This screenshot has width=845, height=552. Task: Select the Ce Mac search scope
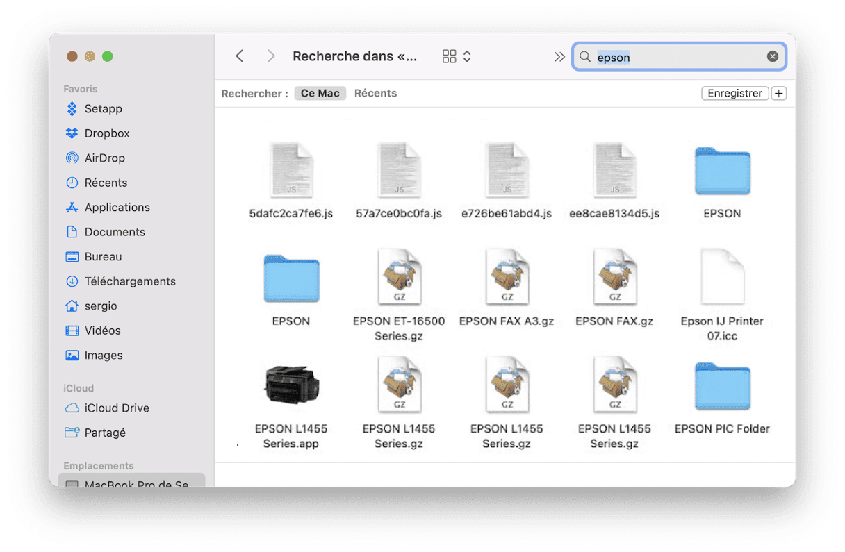[x=320, y=93]
